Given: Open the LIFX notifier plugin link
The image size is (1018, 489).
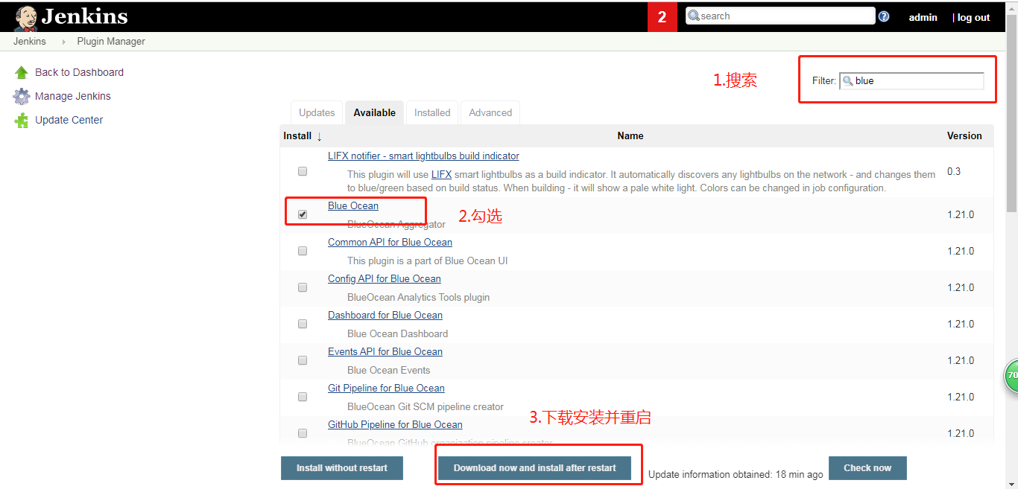Looking at the screenshot, I should pyautogui.click(x=423, y=156).
